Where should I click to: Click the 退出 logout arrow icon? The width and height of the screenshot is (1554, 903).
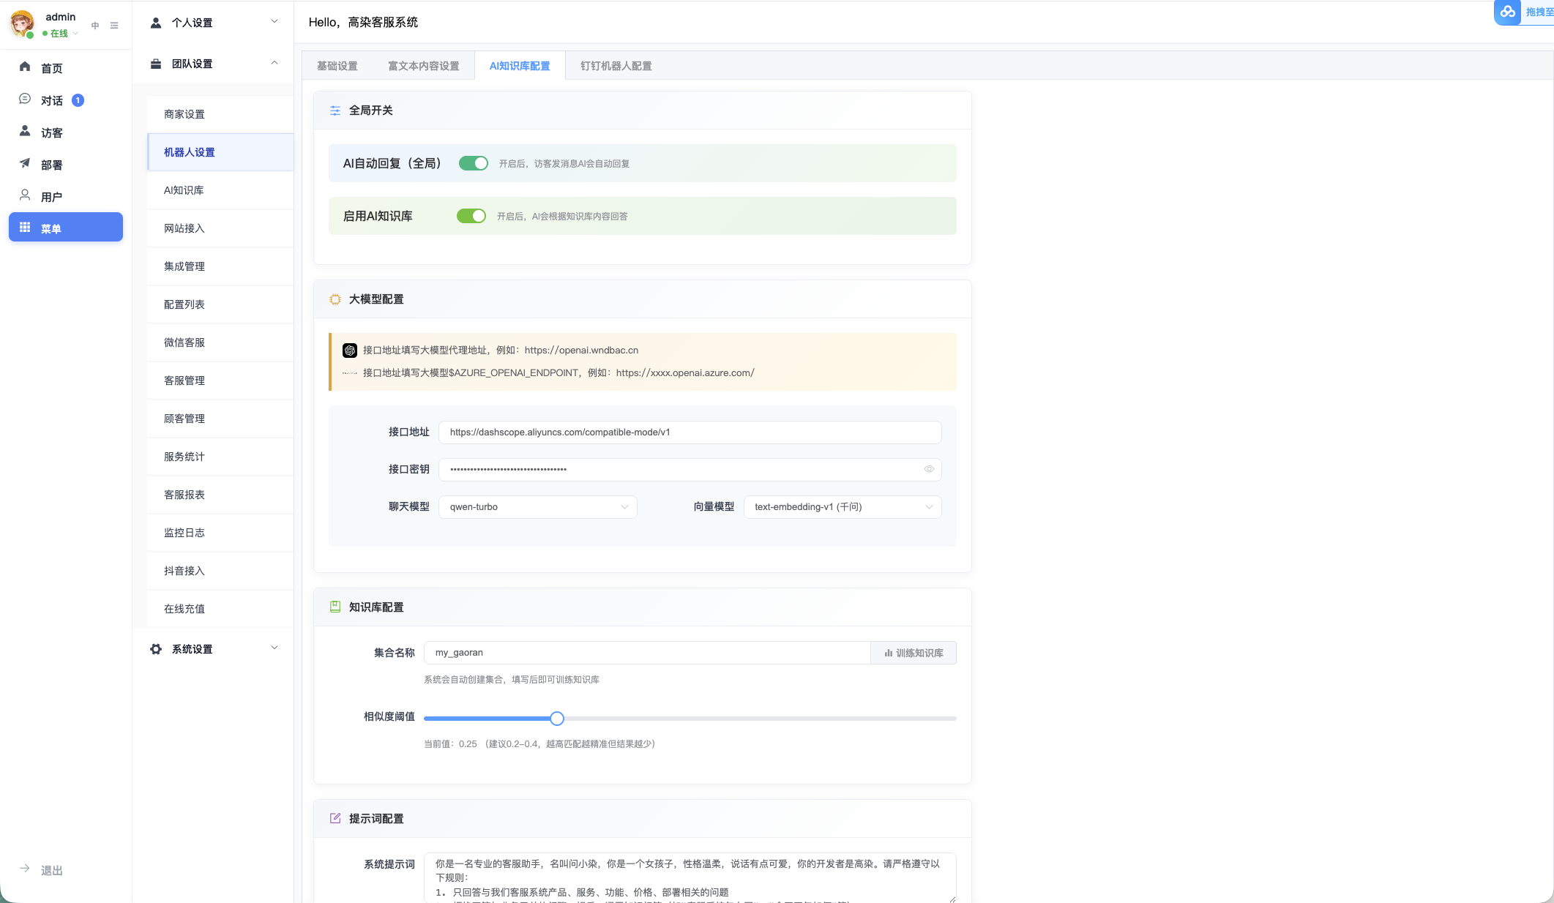point(25,869)
